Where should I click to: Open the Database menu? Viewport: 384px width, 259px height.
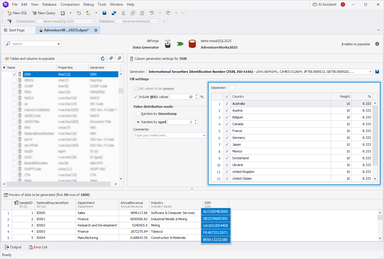(x=49, y=4)
